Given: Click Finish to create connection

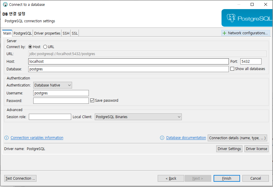Looking at the screenshot, I should 227,178.
